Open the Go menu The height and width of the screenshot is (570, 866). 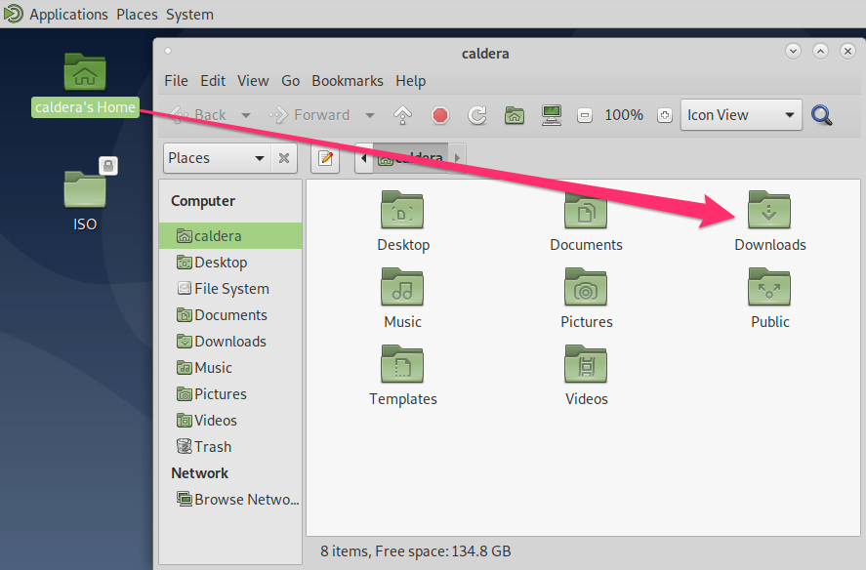point(290,81)
